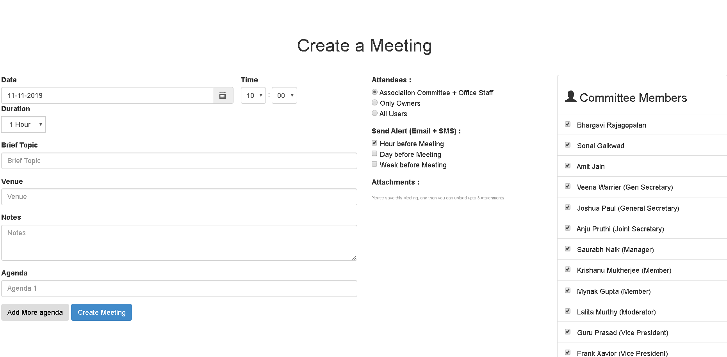Uncheck Guru Prasad (Vice President)
Image resolution: width=727 pixels, height=357 pixels.
pyautogui.click(x=567, y=332)
